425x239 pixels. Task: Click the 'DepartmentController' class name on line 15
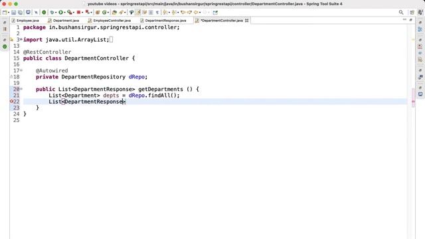tap(96, 58)
